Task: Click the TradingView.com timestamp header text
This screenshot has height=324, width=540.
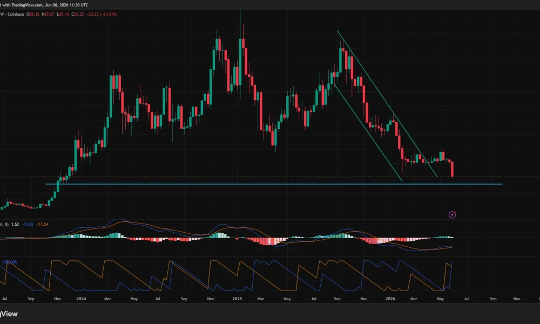Action: [x=44, y=5]
